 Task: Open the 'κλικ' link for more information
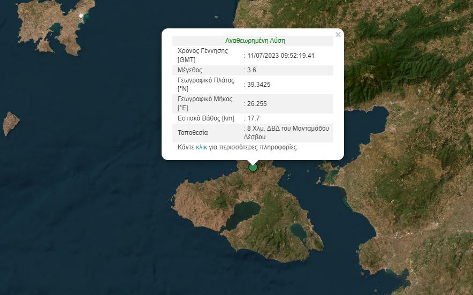(201, 147)
